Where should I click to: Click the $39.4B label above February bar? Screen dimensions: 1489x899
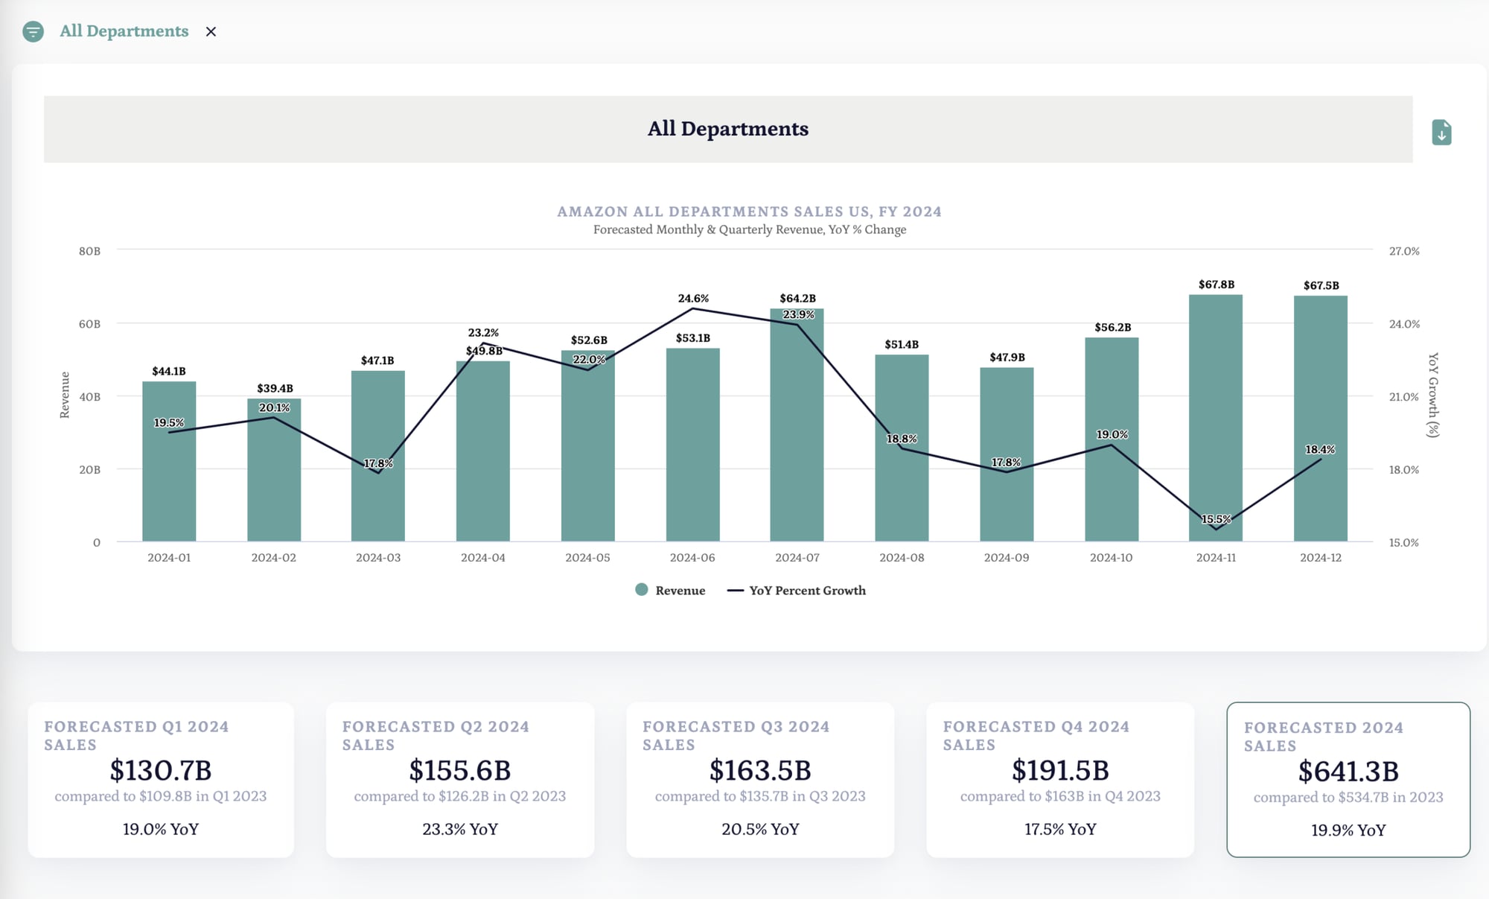pos(275,388)
